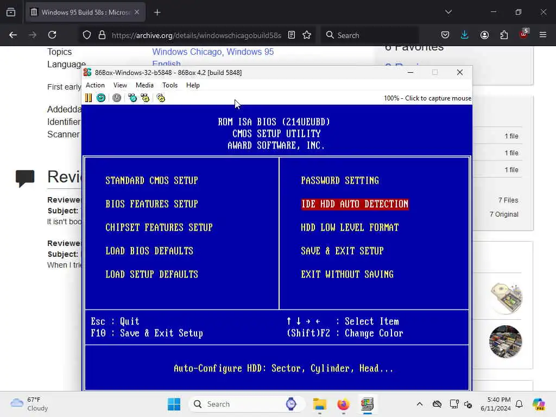This screenshot has height=417, width=556.
Task: Select BIOS FEATURES SETUP entry
Action: [151, 204]
